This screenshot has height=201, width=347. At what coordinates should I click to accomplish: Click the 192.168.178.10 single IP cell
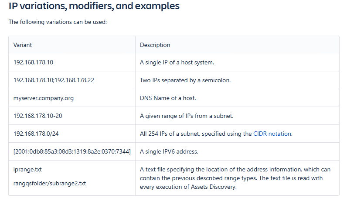point(33,62)
